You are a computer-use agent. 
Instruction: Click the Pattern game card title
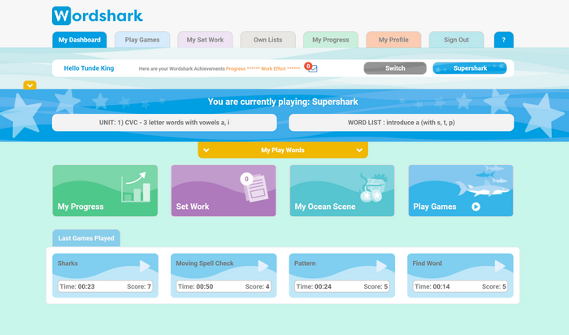[x=305, y=263]
